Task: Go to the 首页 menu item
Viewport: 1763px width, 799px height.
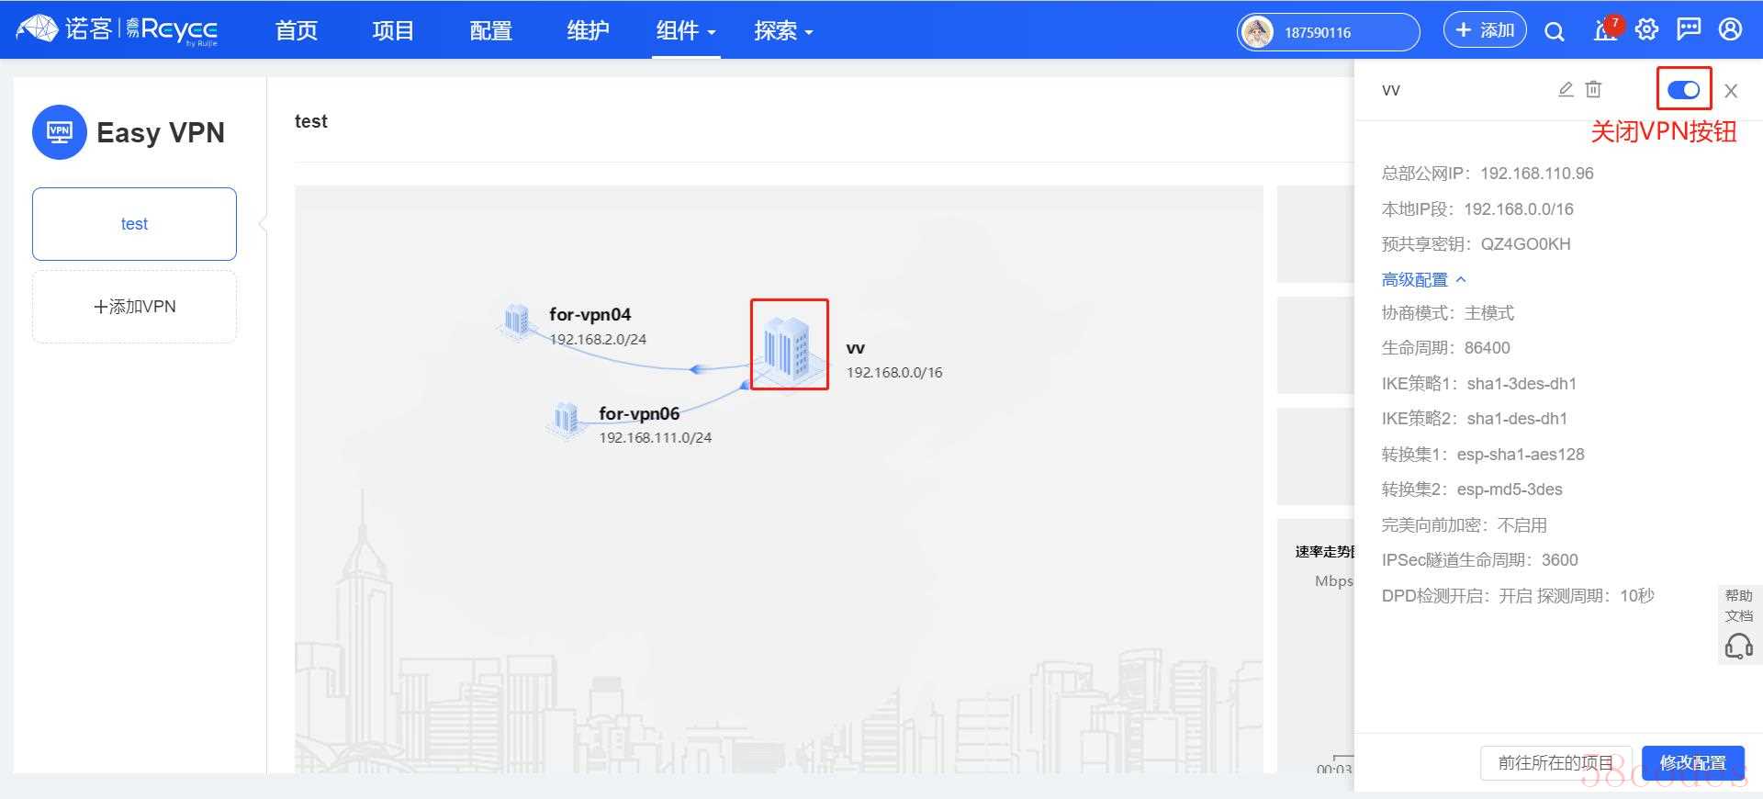Action: pos(297,31)
